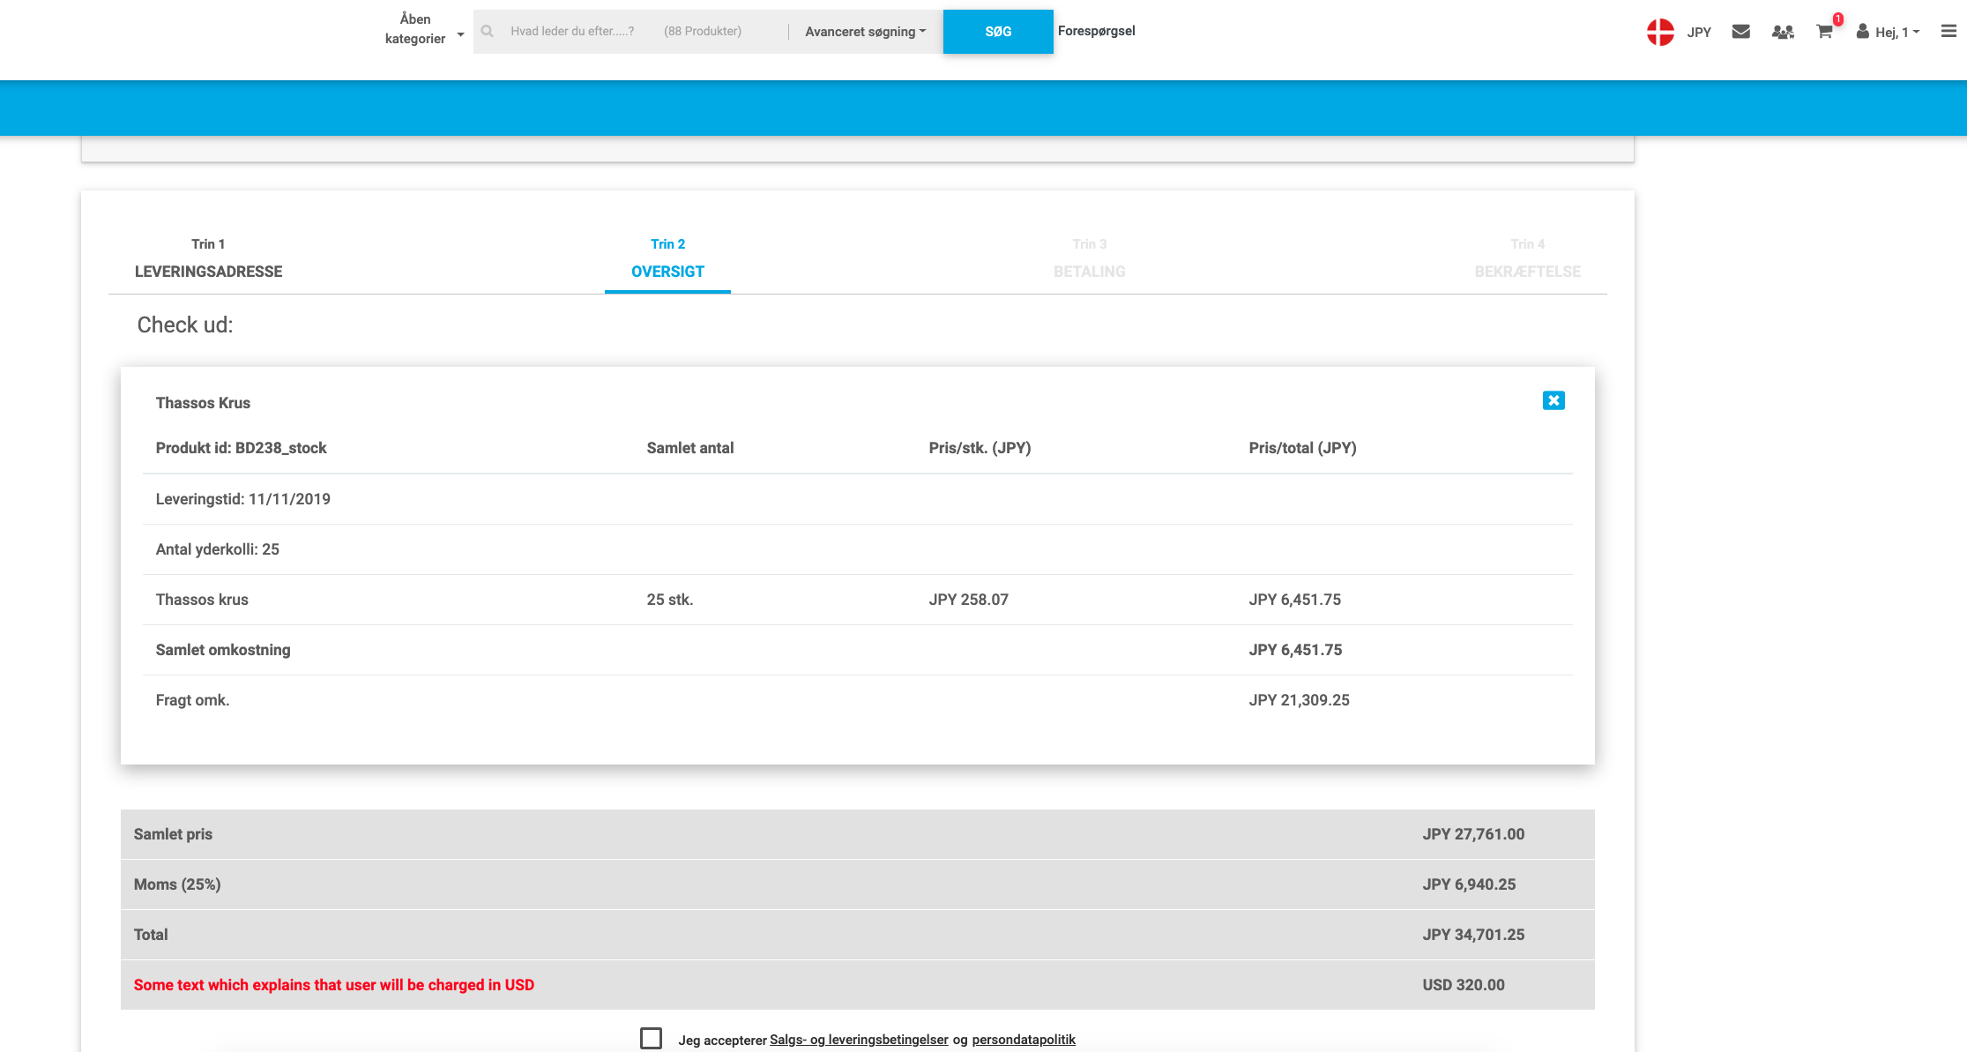Select the Trin 2 Oversigt tab
1967x1052 pixels.
tap(667, 258)
